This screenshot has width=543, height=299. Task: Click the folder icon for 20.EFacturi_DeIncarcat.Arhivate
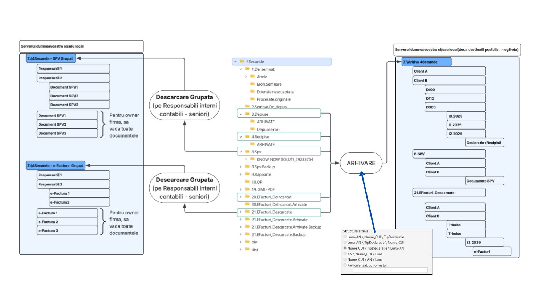(247, 204)
